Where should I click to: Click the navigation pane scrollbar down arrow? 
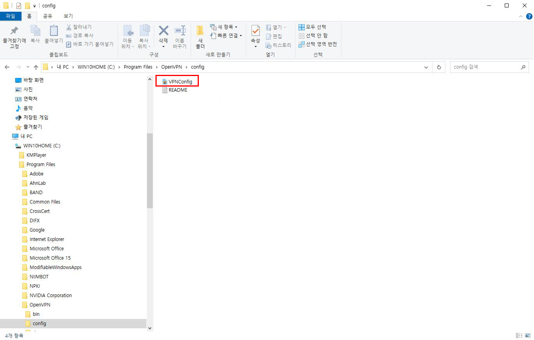coord(150,328)
